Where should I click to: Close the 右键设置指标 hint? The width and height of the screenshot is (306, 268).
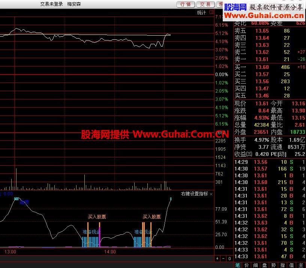pos(211,194)
